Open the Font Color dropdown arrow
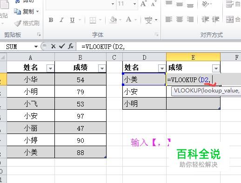Screen dimensions: 241x183 [135, 20]
